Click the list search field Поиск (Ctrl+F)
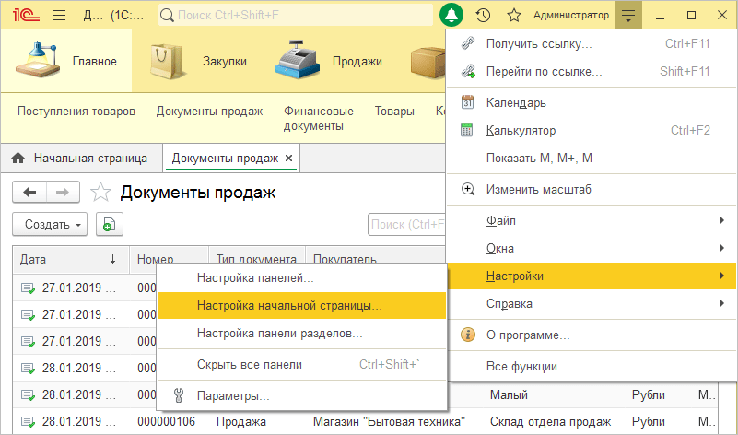738x435 pixels. pos(406,224)
